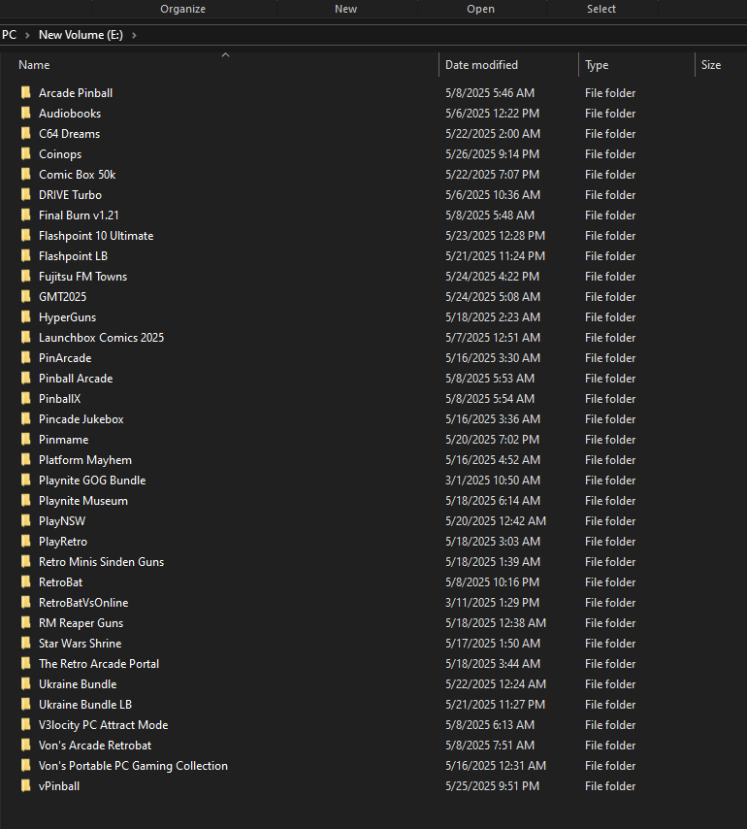Image resolution: width=747 pixels, height=829 pixels.
Task: Click the DRIVE Turbo folder icon
Action: pyautogui.click(x=25, y=195)
